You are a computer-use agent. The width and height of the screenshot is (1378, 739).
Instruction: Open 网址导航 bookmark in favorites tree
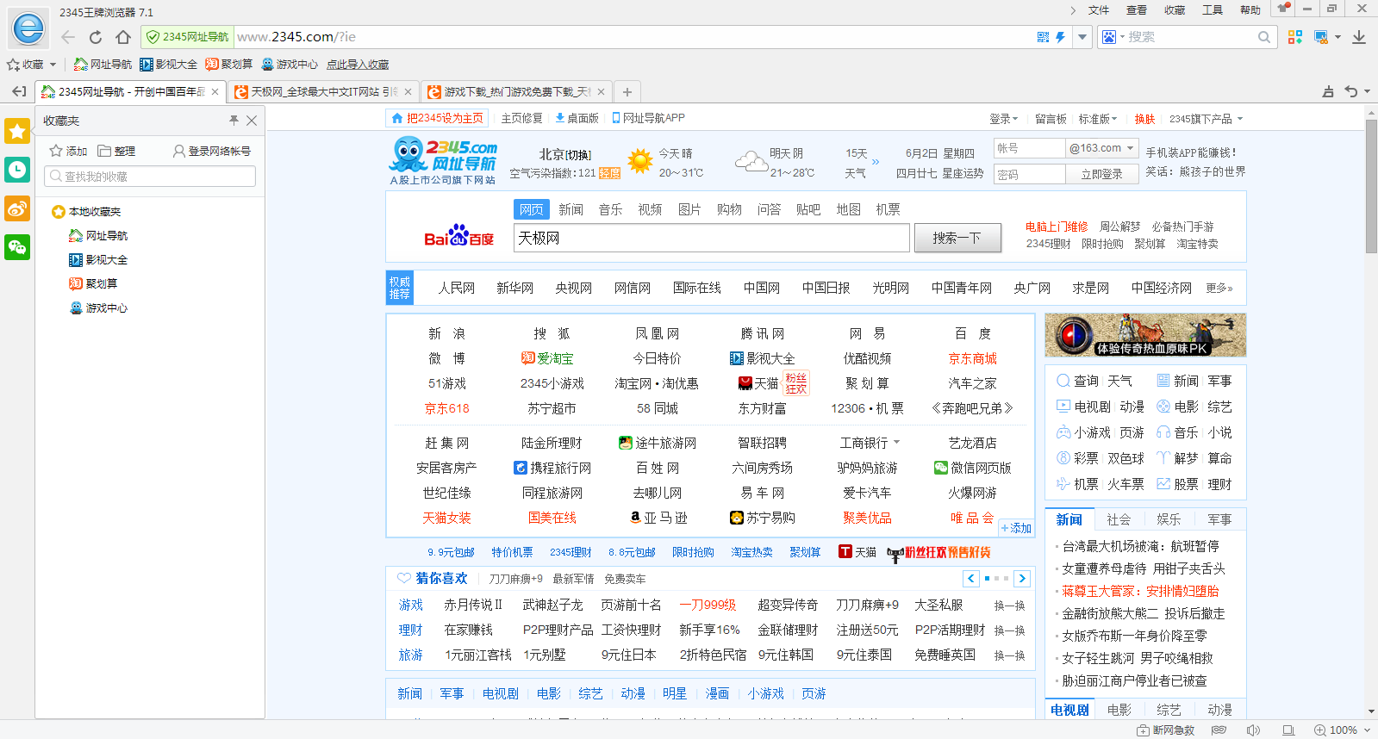click(98, 235)
